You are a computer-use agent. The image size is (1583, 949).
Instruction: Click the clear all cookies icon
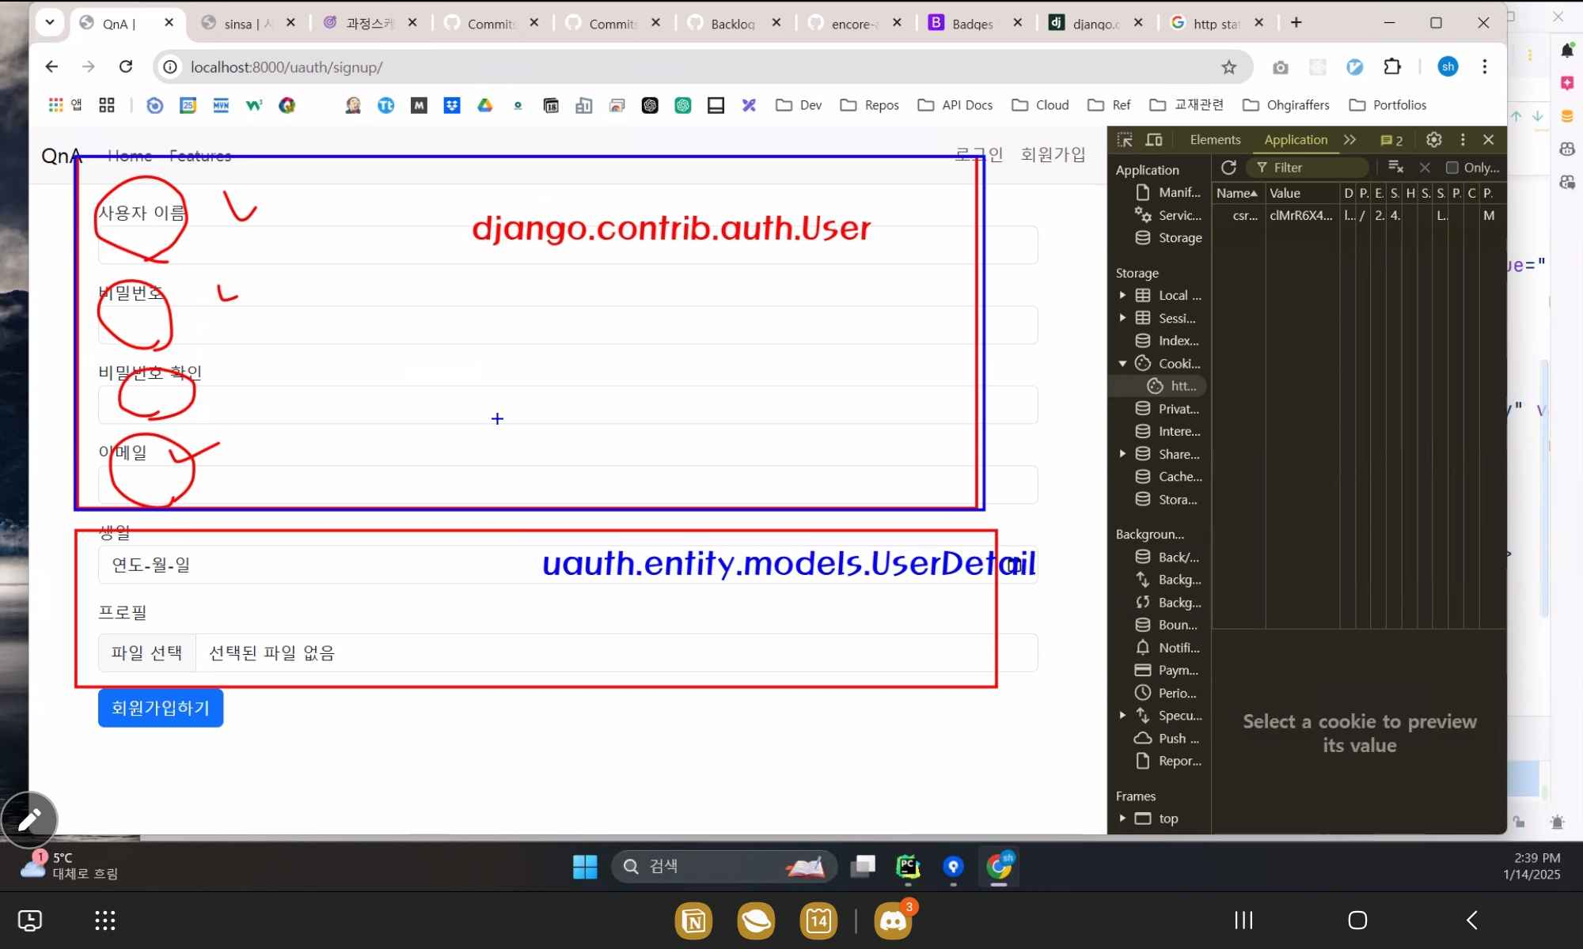click(x=1395, y=168)
